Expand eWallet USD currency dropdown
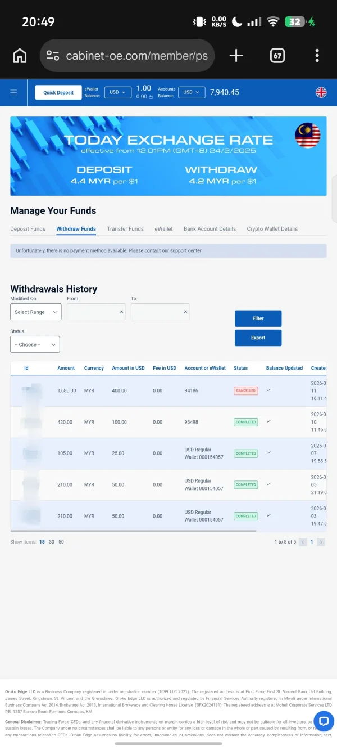 point(118,92)
